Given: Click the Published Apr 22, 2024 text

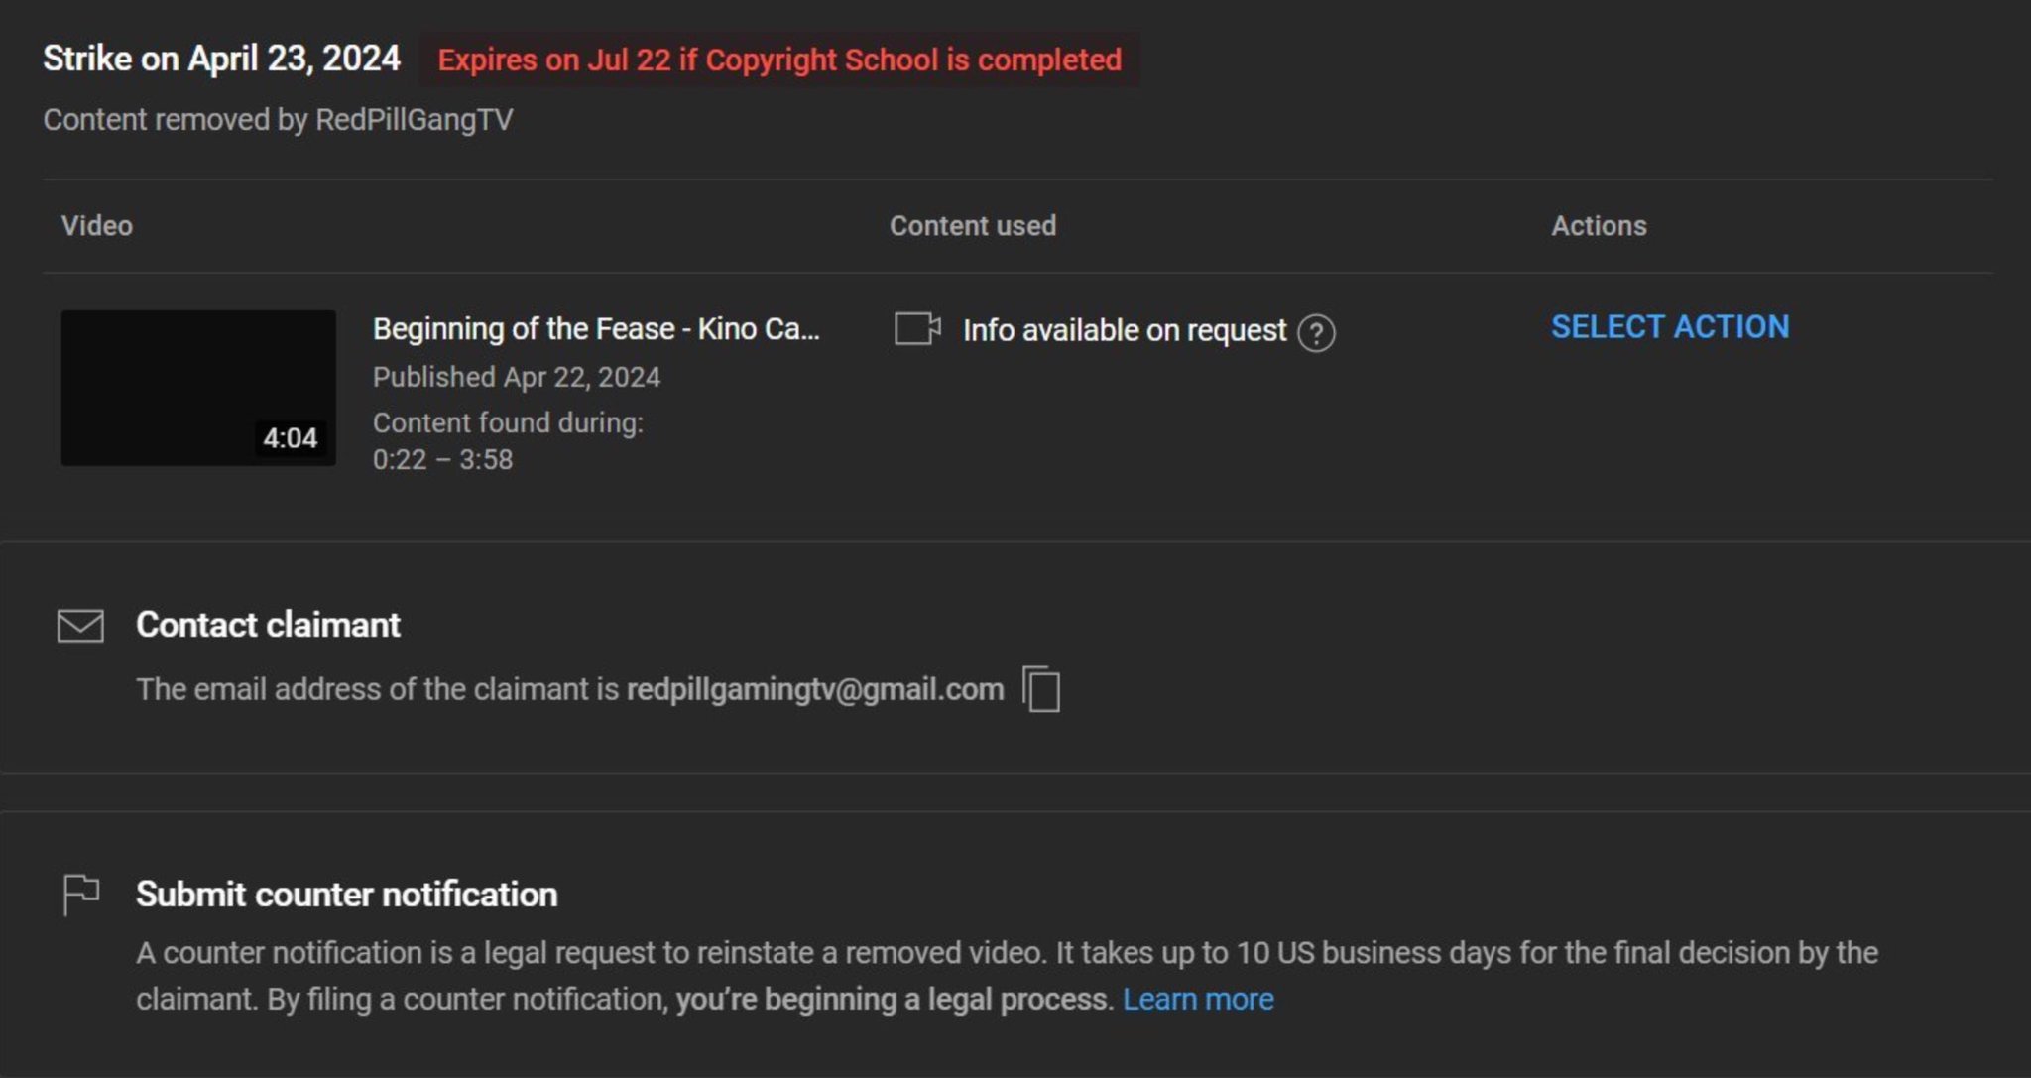Looking at the screenshot, I should pyautogui.click(x=517, y=377).
